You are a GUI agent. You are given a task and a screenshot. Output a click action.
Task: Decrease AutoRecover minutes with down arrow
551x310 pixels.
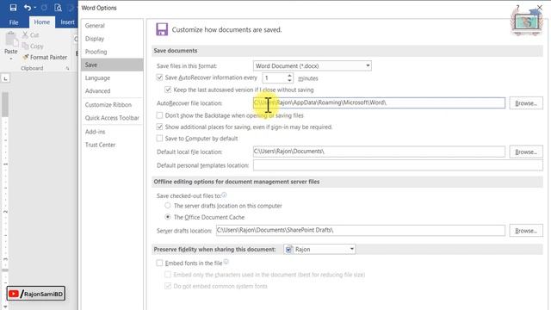[x=289, y=80]
